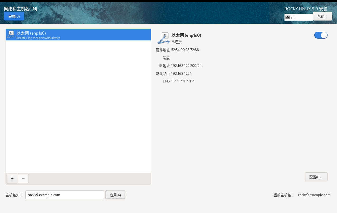Screen dimensions: 337x213
Task: Toggle the enp1s0 connection switch off
Action: [321, 35]
